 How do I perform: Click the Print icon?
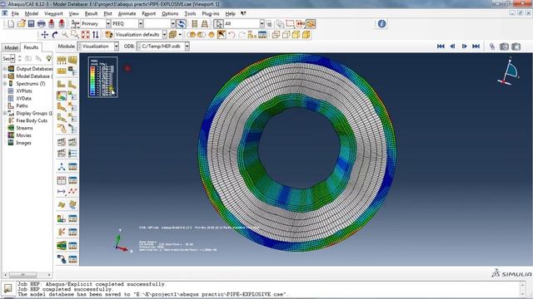[x=41, y=24]
